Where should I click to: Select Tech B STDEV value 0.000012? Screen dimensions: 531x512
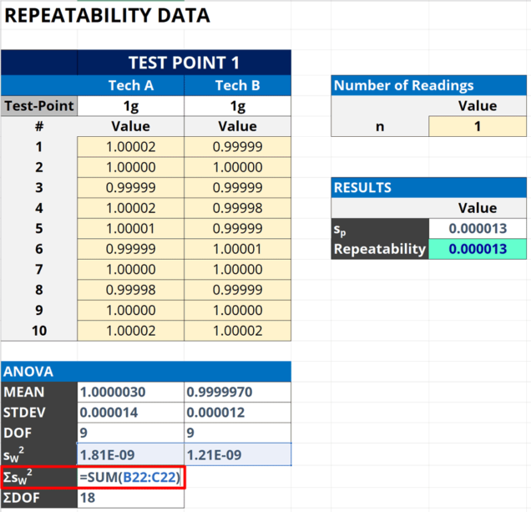[237, 413]
